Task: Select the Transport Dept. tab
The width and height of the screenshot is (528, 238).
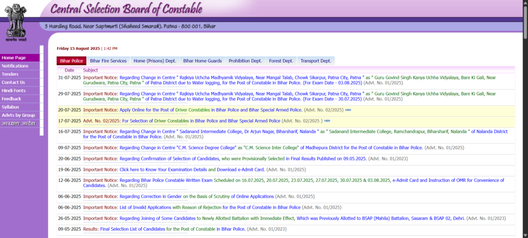Action: [316, 61]
